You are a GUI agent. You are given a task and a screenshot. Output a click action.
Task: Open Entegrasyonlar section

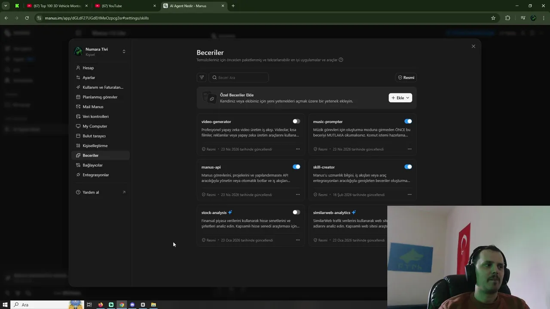pos(101,175)
